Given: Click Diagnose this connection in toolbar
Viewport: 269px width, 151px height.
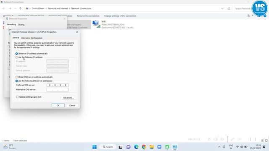Looking at the screenshot, I should 61,16.
